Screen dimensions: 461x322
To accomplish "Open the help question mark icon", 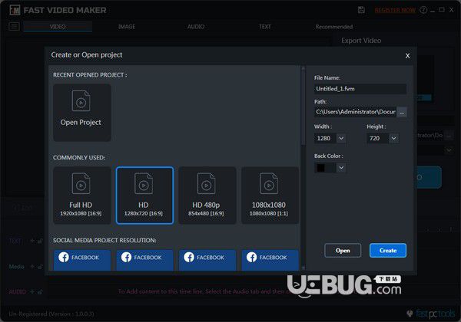I will click(x=423, y=10).
